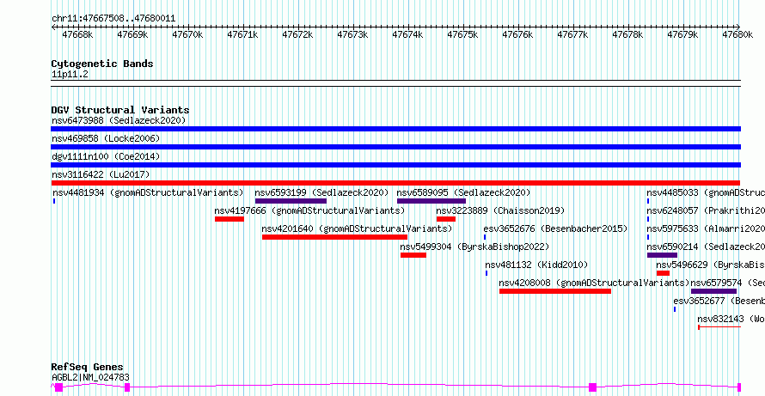Select the nsv469858 (Locke2006) label
765x396 pixels.
pyautogui.click(x=106, y=138)
